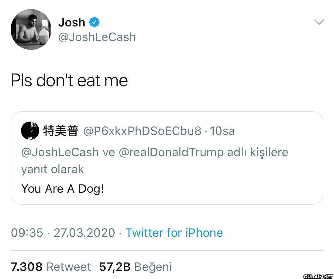Click the 09:35 · 27.03.2020 timestamp
This screenshot has height=279, width=334.
click(63, 232)
